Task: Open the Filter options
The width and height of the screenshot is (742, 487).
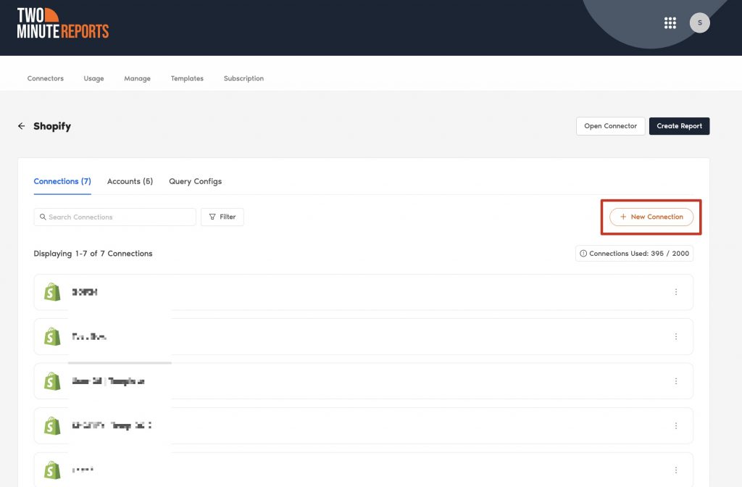Action: [222, 217]
